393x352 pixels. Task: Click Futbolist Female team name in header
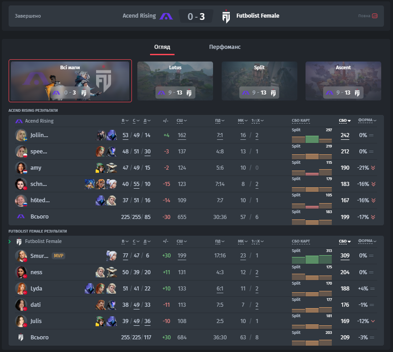pos(257,15)
